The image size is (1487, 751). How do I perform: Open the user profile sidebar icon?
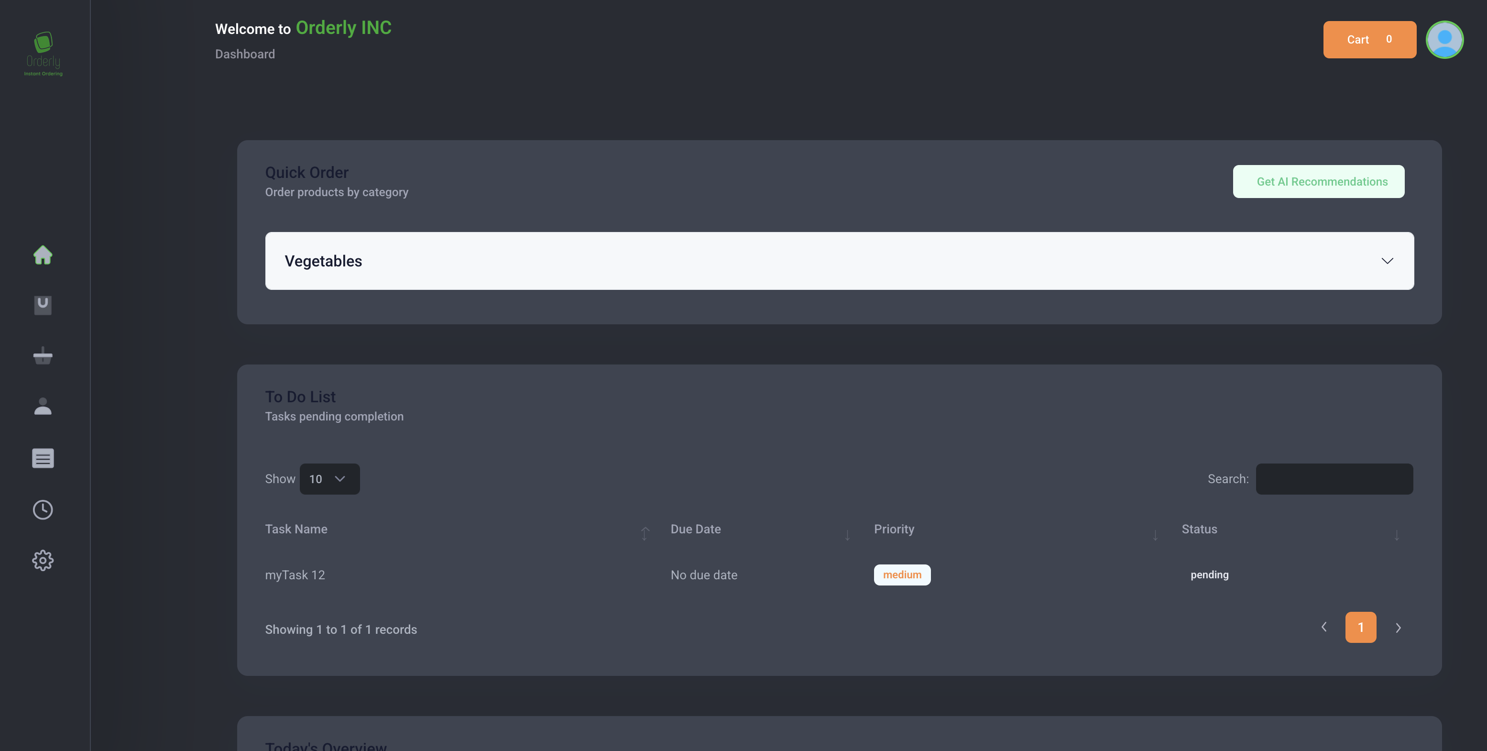(43, 407)
